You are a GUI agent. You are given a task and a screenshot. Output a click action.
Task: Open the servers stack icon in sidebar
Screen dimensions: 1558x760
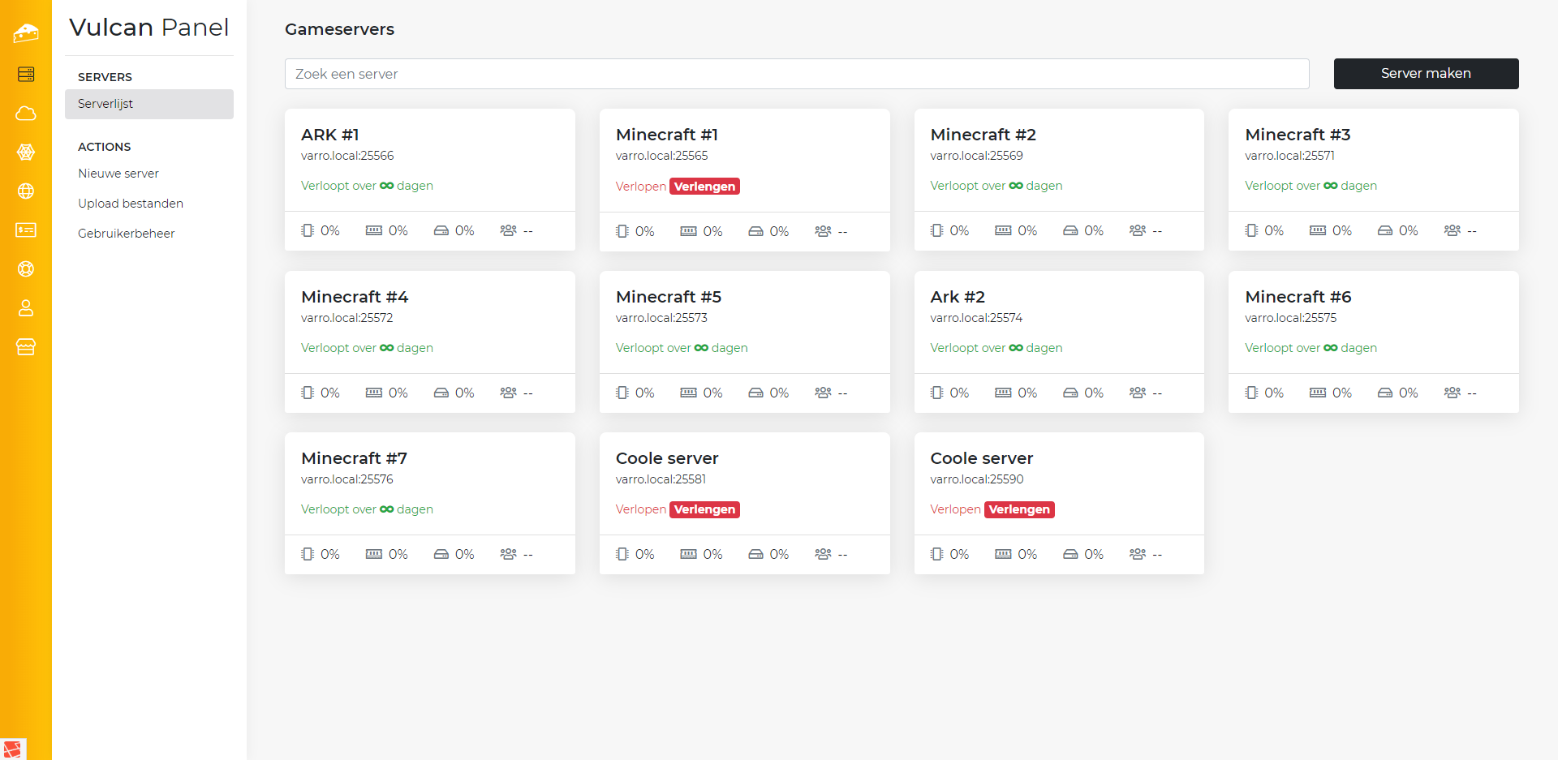pyautogui.click(x=26, y=75)
